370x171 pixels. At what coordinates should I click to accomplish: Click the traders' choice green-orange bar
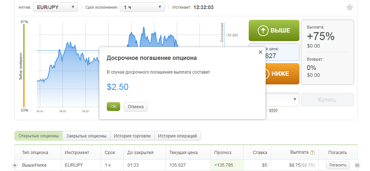click(24, 66)
